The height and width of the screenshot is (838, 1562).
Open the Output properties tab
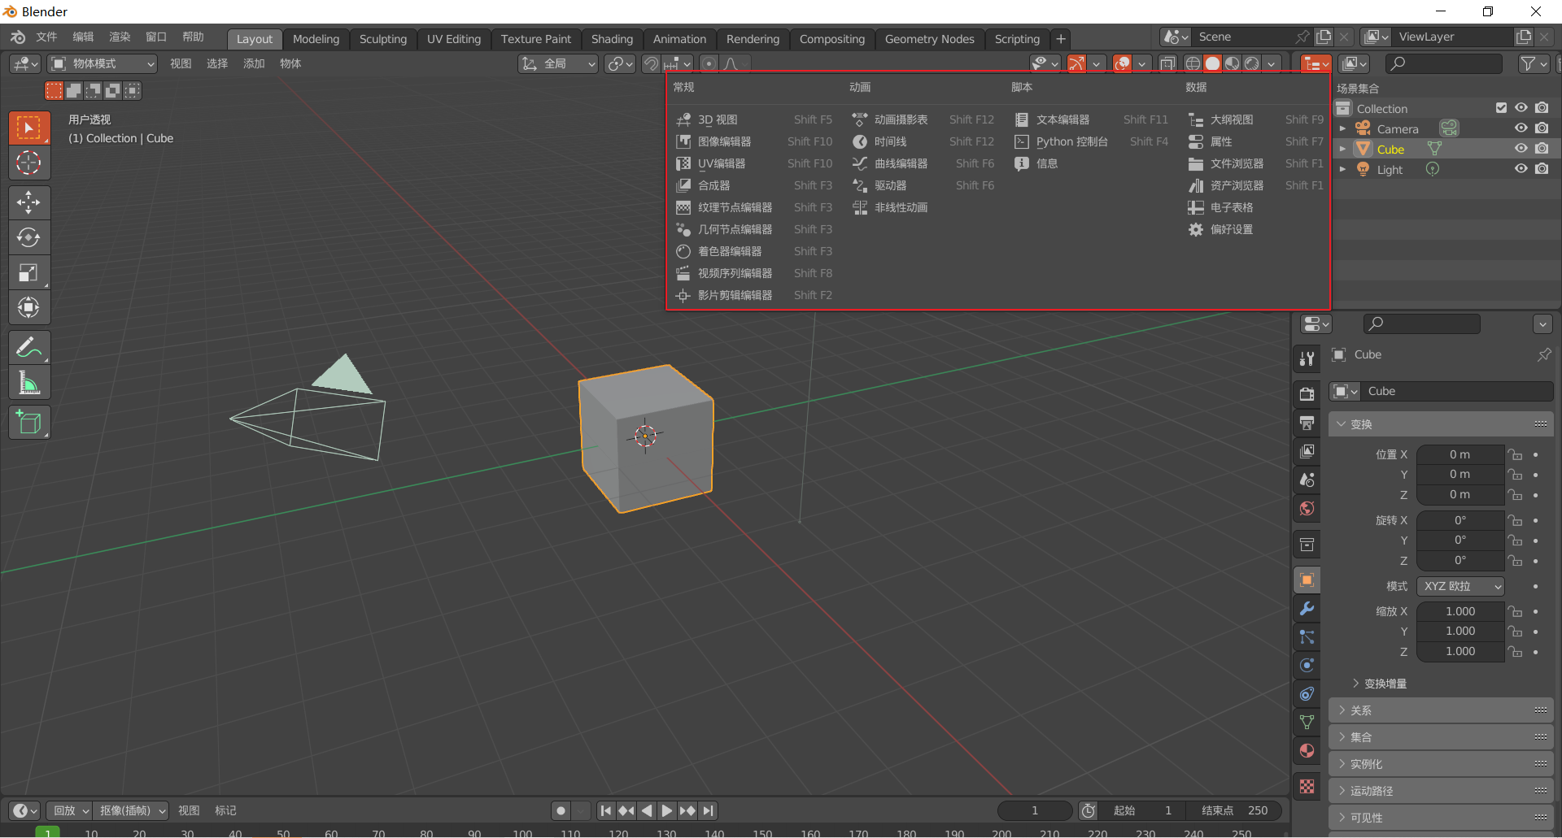[x=1307, y=423]
